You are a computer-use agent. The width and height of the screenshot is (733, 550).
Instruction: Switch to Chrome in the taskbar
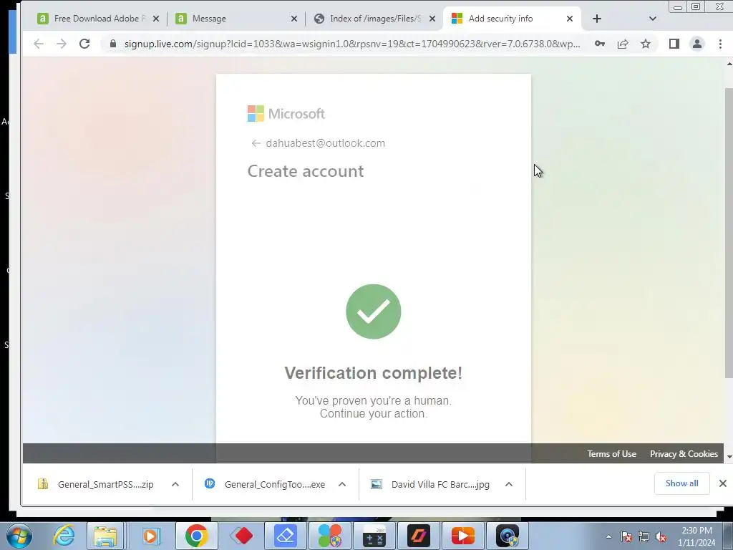(196, 536)
